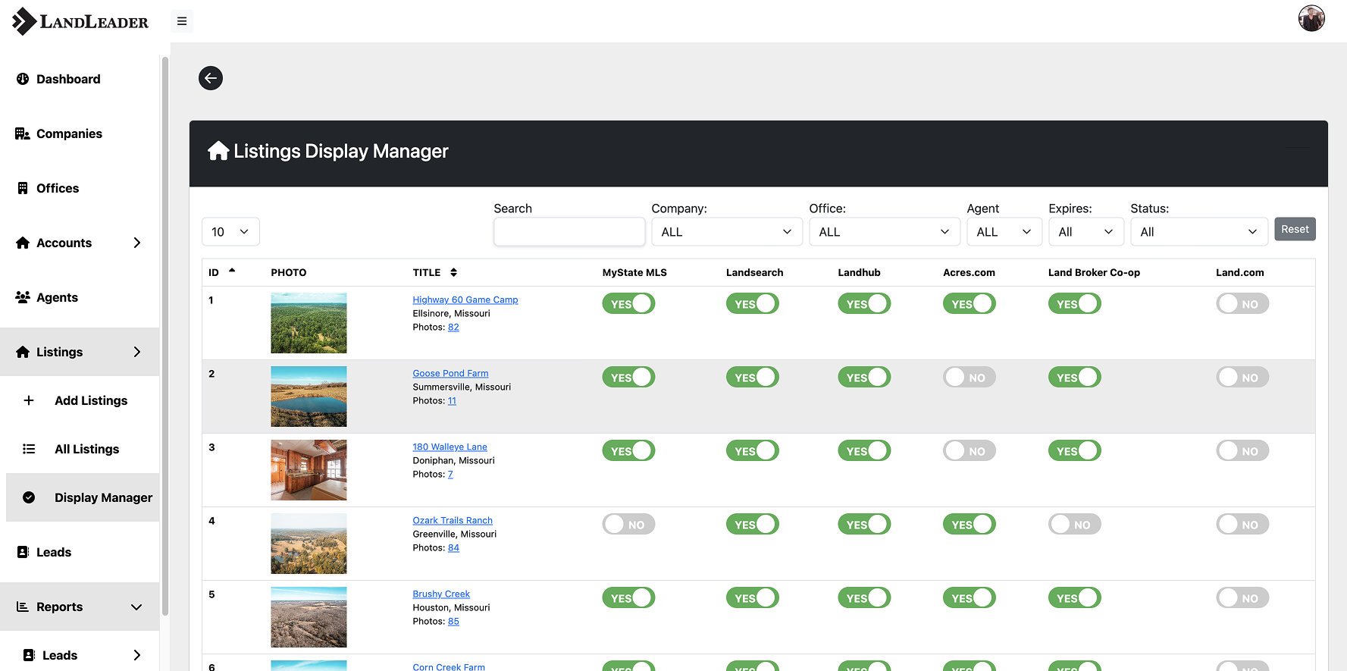Click Goose Pond Farm photo thumbnail
The image size is (1347, 671).
tap(309, 397)
